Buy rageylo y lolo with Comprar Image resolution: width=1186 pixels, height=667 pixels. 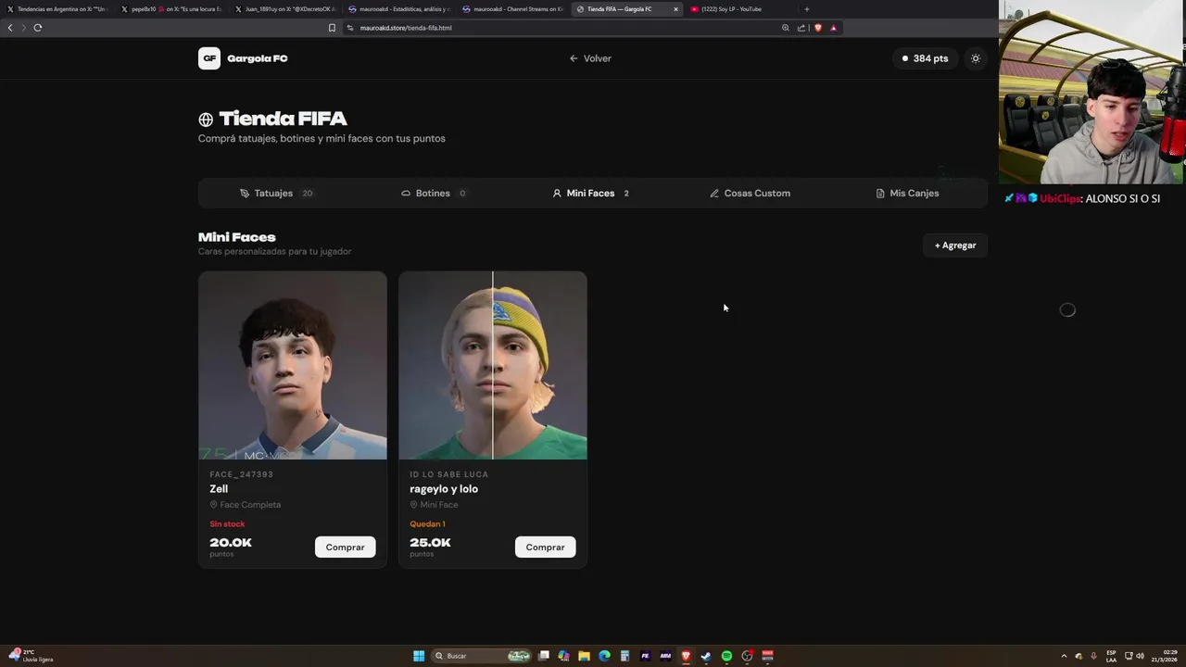click(x=545, y=547)
